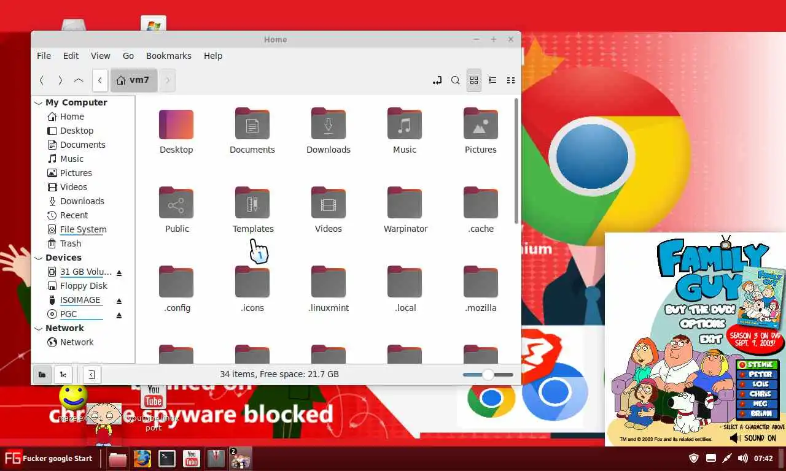Open Fucker google Start menu
Image resolution: width=786 pixels, height=471 pixels.
coord(49,458)
